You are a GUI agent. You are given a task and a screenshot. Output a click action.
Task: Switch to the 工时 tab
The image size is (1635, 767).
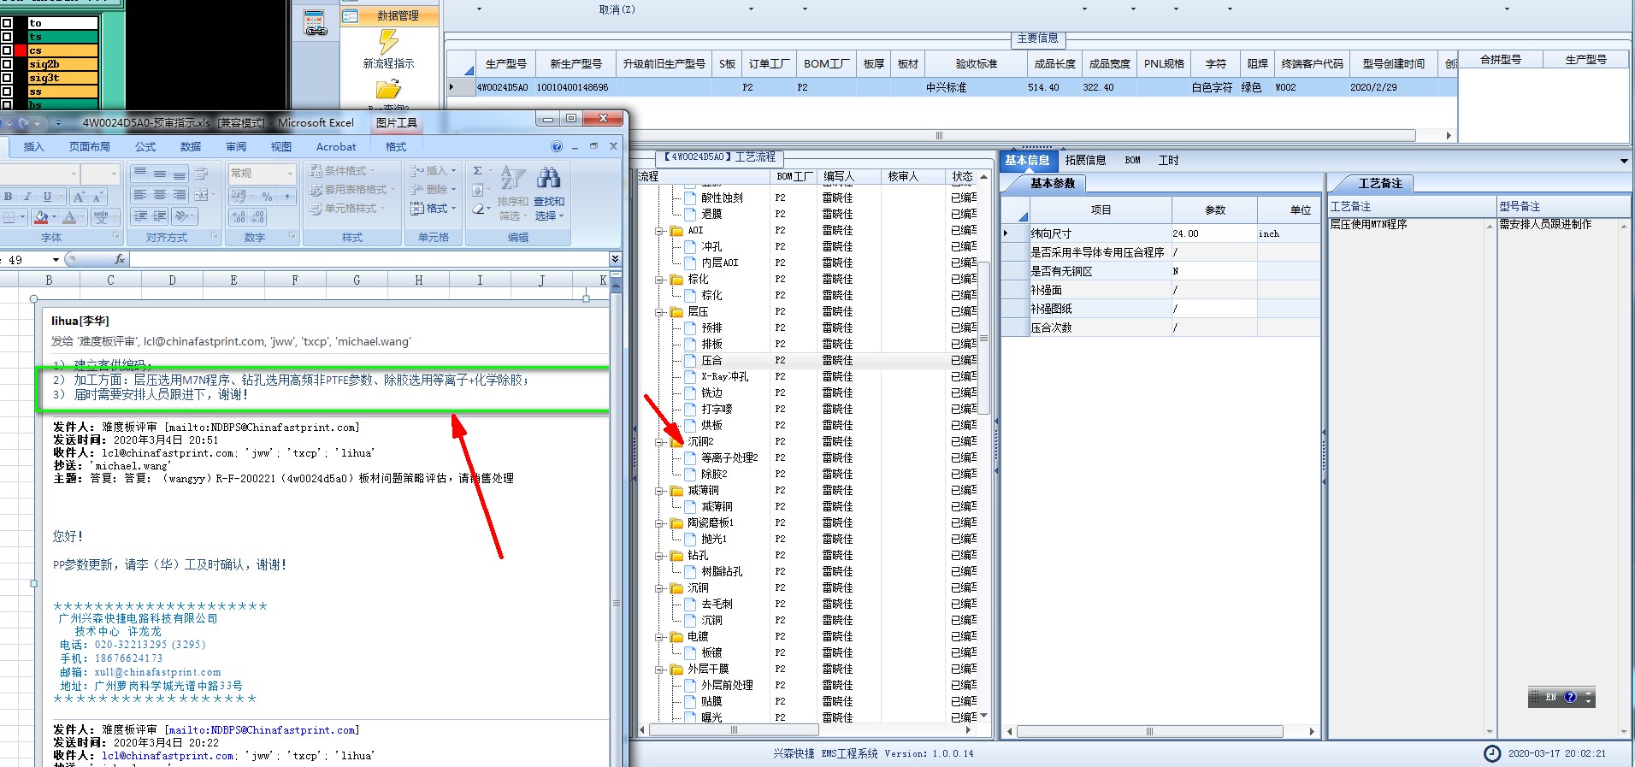(x=1168, y=160)
